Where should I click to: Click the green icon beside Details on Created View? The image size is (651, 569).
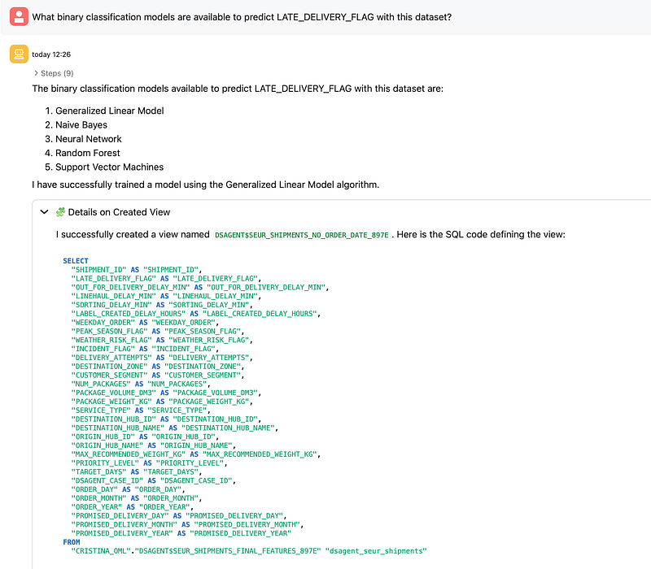pyautogui.click(x=59, y=212)
